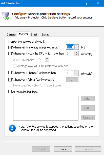Click inside the memory usage MB field
This screenshot has height=155, width=104.
pos(70,47)
